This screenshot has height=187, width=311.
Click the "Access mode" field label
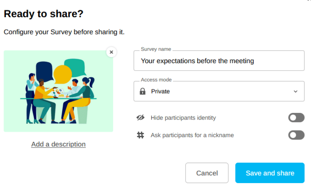156,80
